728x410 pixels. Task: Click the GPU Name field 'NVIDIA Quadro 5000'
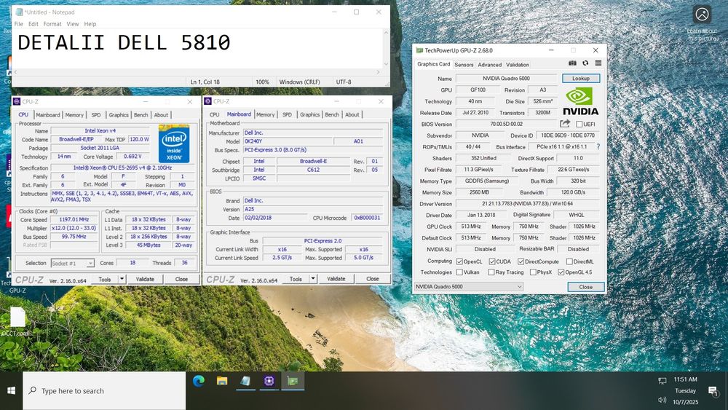[506, 79]
